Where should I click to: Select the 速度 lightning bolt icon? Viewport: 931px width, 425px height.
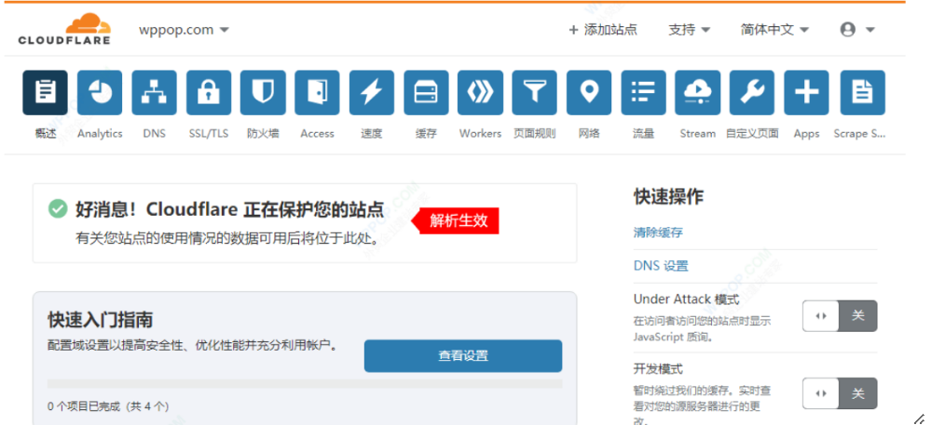pos(372,93)
